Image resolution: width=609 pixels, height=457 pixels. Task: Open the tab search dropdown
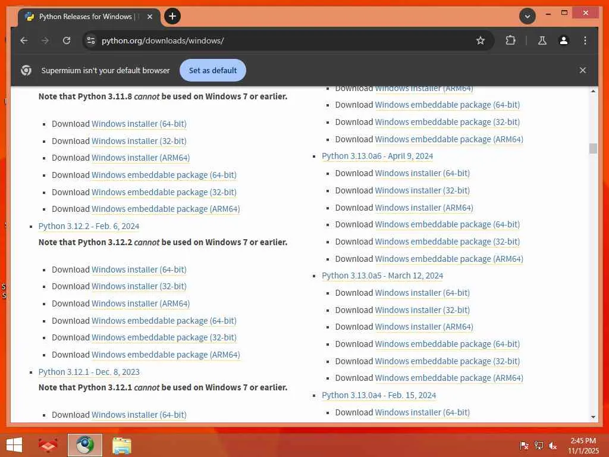point(527,16)
